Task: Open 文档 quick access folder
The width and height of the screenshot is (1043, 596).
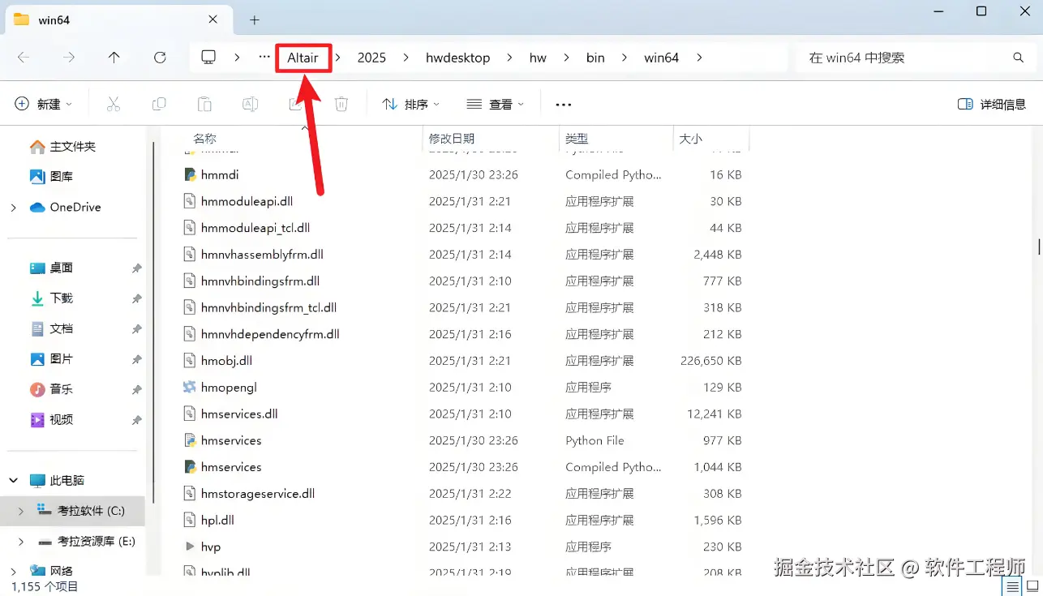Action: [51, 328]
